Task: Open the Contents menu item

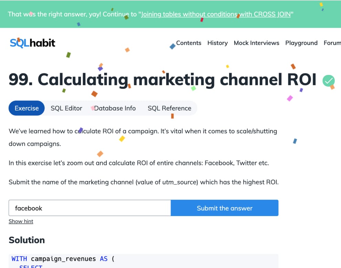Action: coord(188,43)
